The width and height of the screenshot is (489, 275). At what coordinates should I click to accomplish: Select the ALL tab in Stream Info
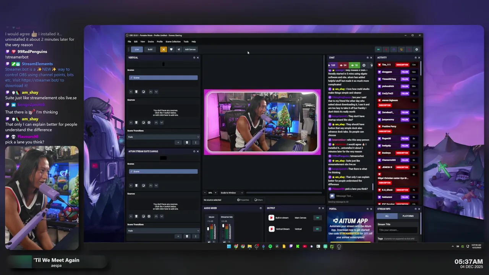point(387,216)
